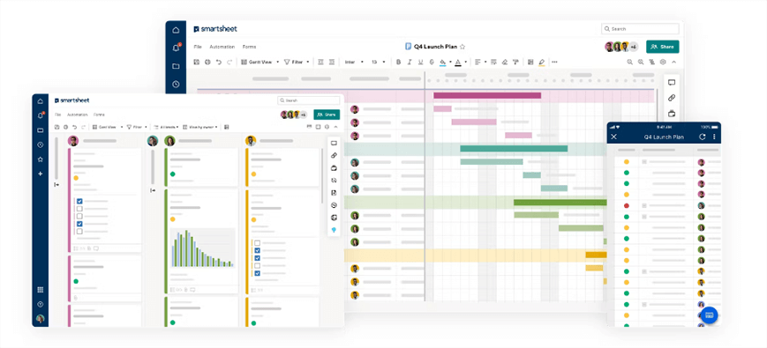Open three-dot menu in mobile Q4 Launch Plan header
767x348 pixels.
click(714, 137)
